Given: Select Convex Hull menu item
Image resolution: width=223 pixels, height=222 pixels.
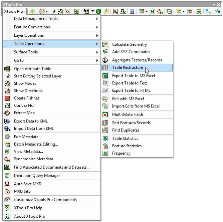Looking at the screenshot, I should [x=52, y=105].
